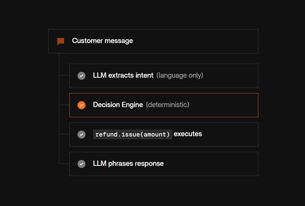
Task: Select the LLM phrases response label
Action: tap(128, 164)
